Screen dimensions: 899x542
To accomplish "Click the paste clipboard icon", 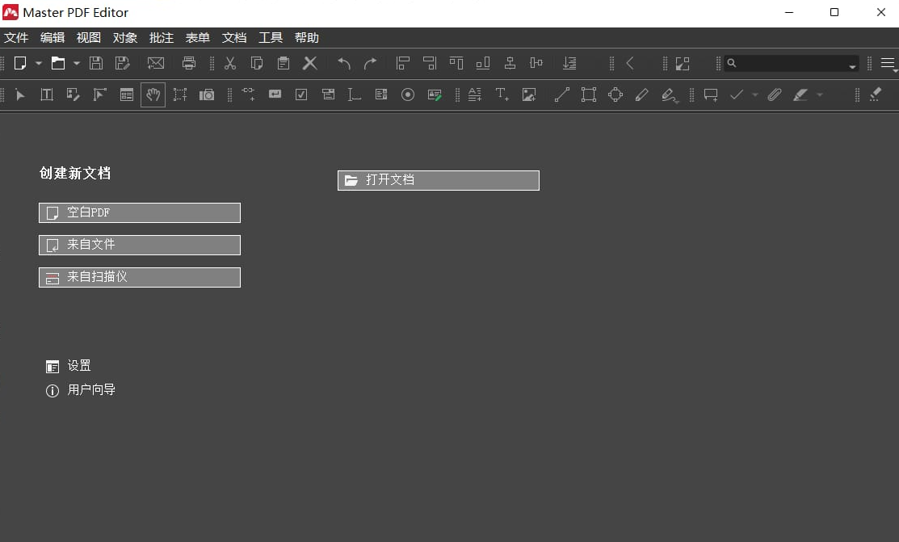I will tap(284, 63).
